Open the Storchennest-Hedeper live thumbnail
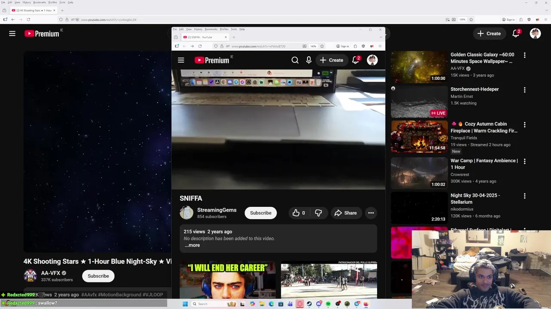 click(419, 102)
